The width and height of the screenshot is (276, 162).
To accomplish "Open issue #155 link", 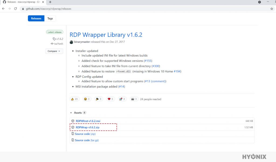I will (148, 61).
